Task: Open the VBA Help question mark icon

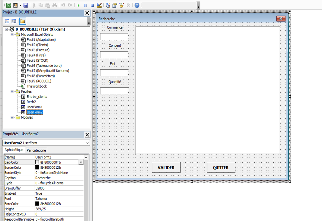Action: (x=137, y=5)
